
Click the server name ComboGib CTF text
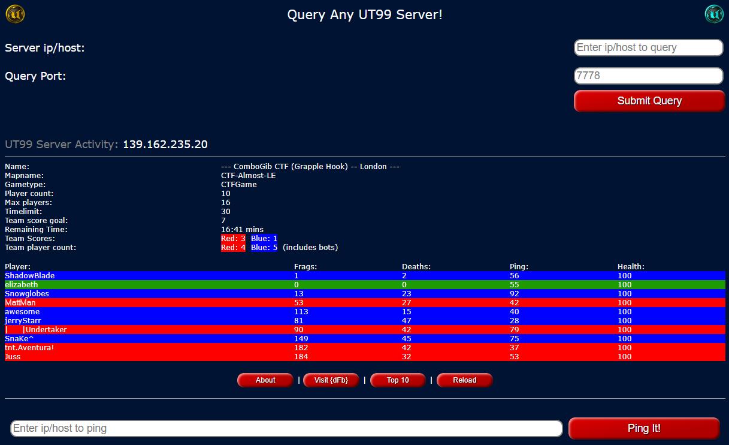(x=310, y=167)
